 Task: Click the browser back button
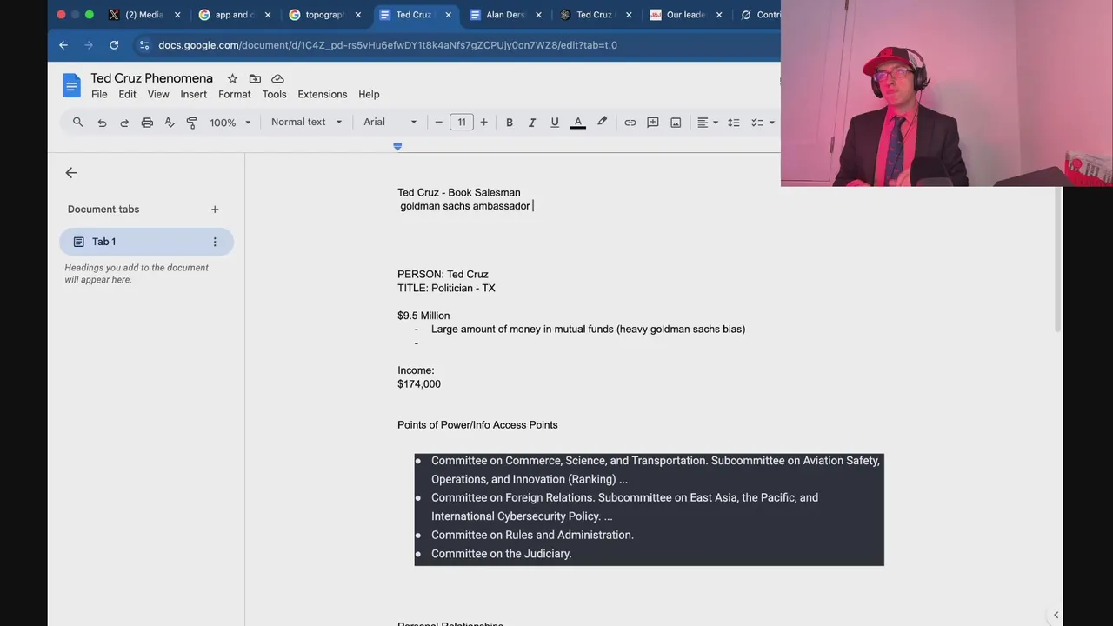point(63,45)
